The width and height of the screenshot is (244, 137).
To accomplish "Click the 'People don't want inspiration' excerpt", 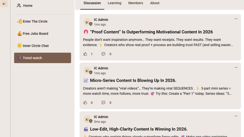I will (x=158, y=42).
